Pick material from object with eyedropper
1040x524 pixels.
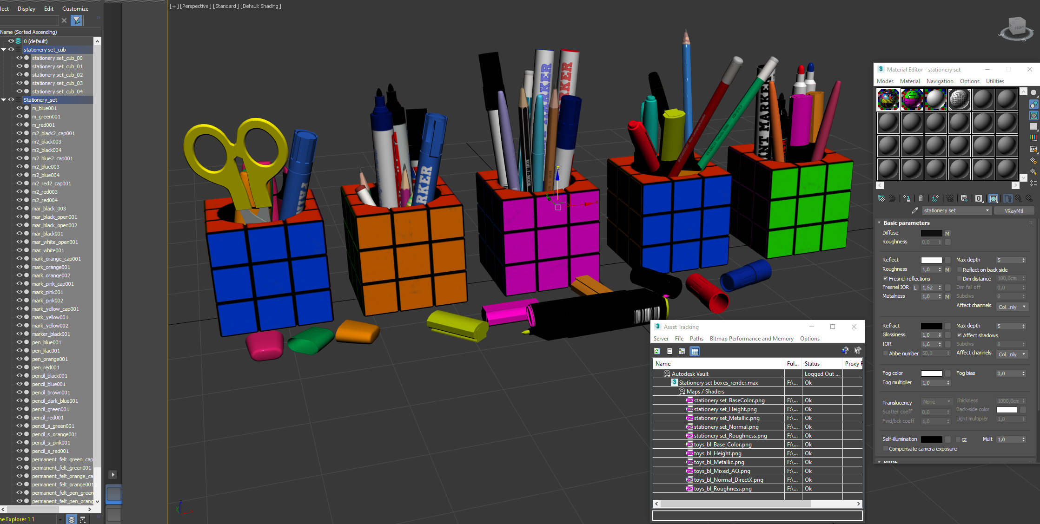pyautogui.click(x=914, y=210)
